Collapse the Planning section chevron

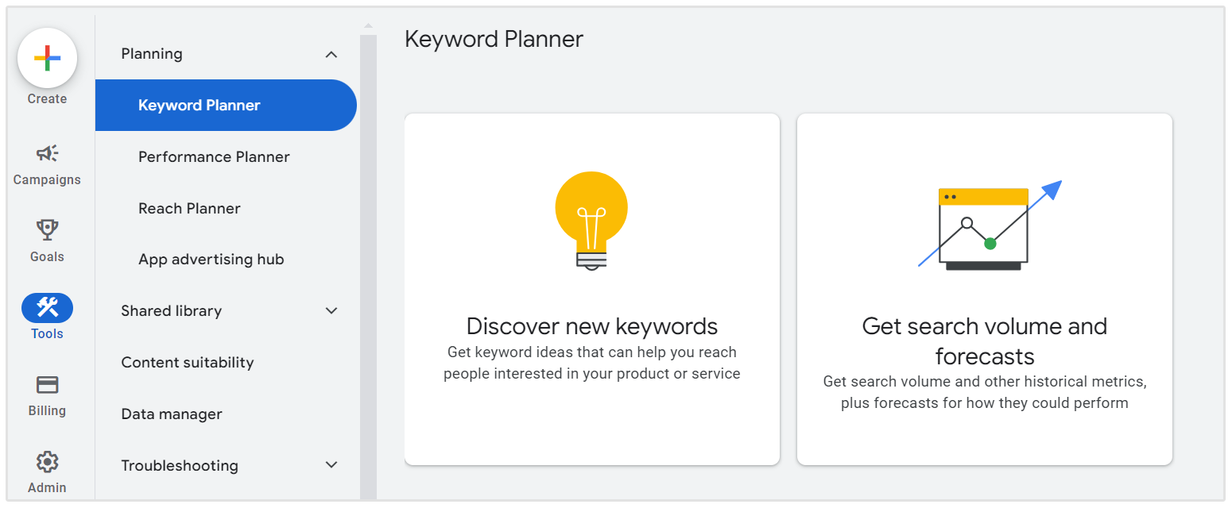click(331, 55)
